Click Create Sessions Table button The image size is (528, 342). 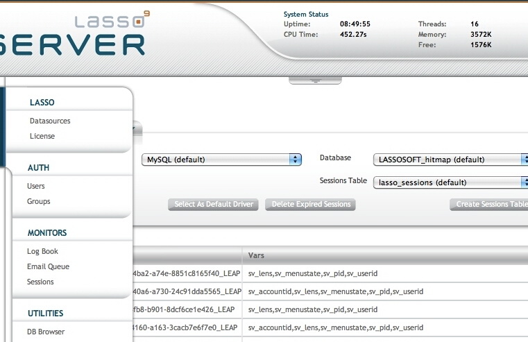click(x=489, y=205)
